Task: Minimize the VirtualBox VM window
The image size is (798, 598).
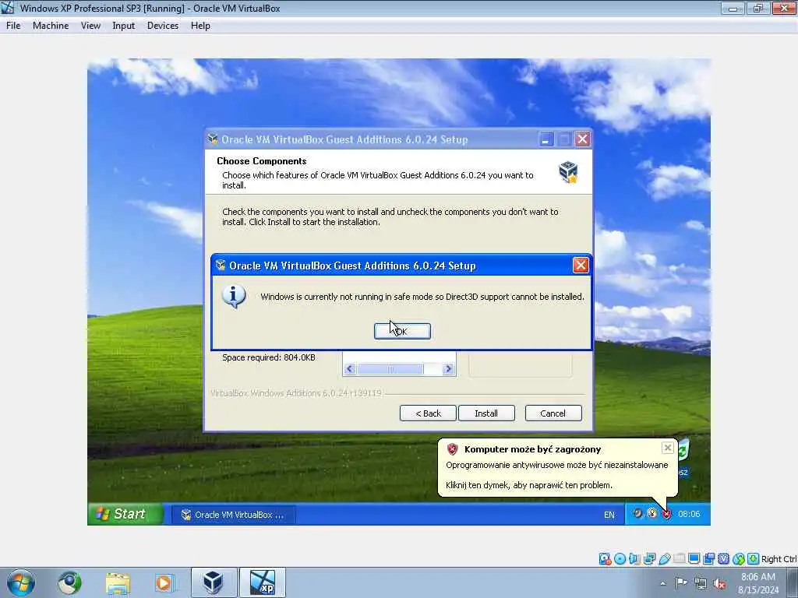Action: [733, 8]
